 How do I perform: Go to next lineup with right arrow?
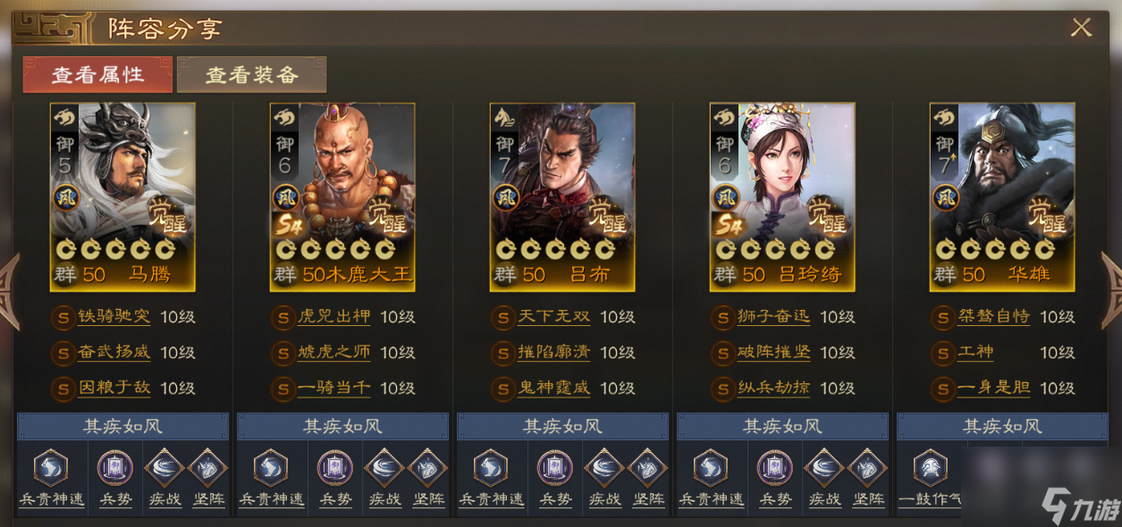[1110, 279]
